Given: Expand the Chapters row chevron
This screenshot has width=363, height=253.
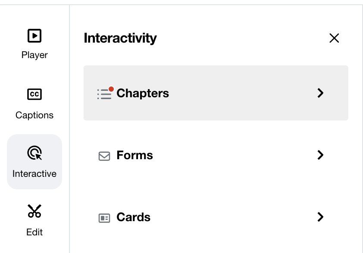Looking at the screenshot, I should click(320, 93).
